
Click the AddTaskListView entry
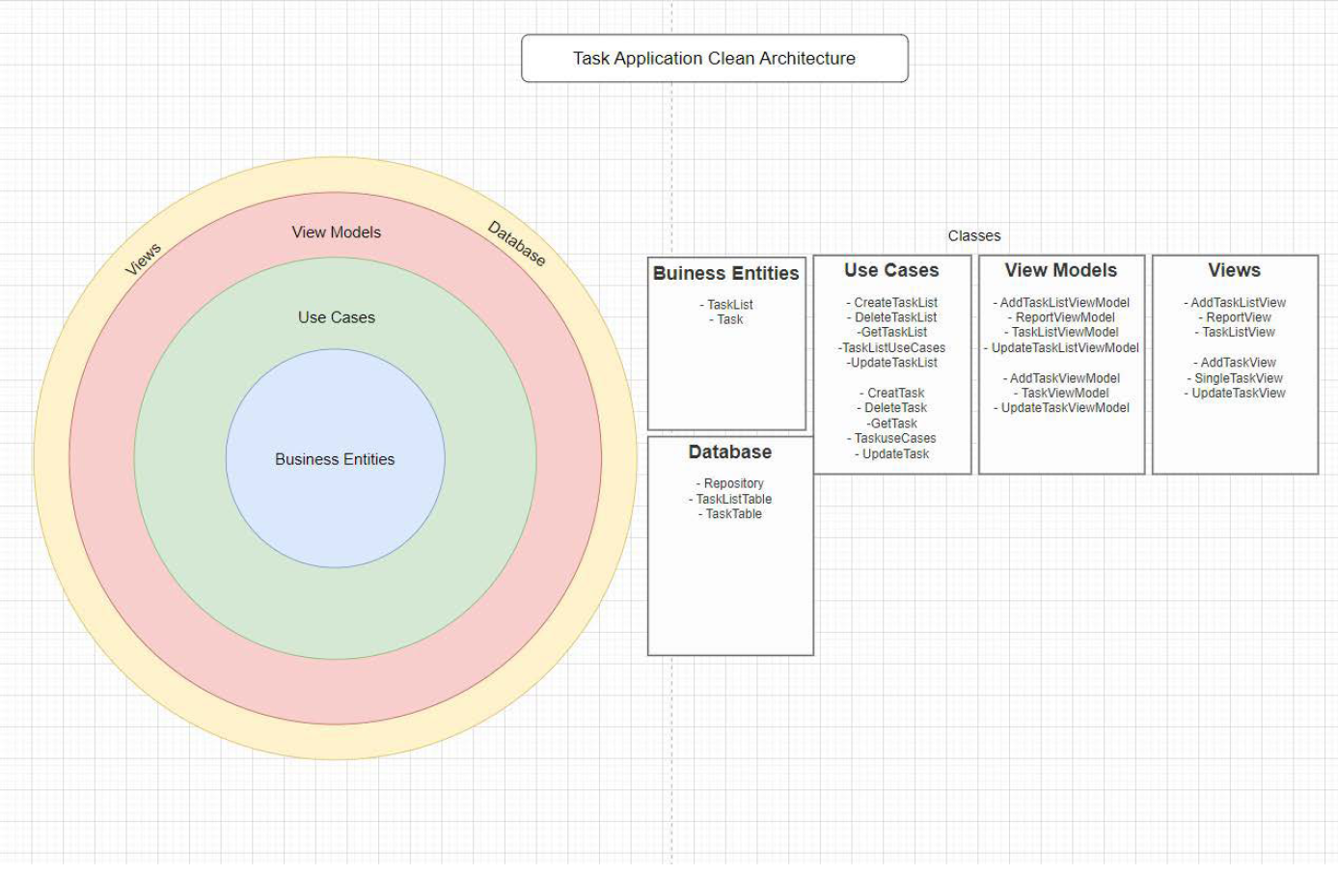[x=1235, y=303]
